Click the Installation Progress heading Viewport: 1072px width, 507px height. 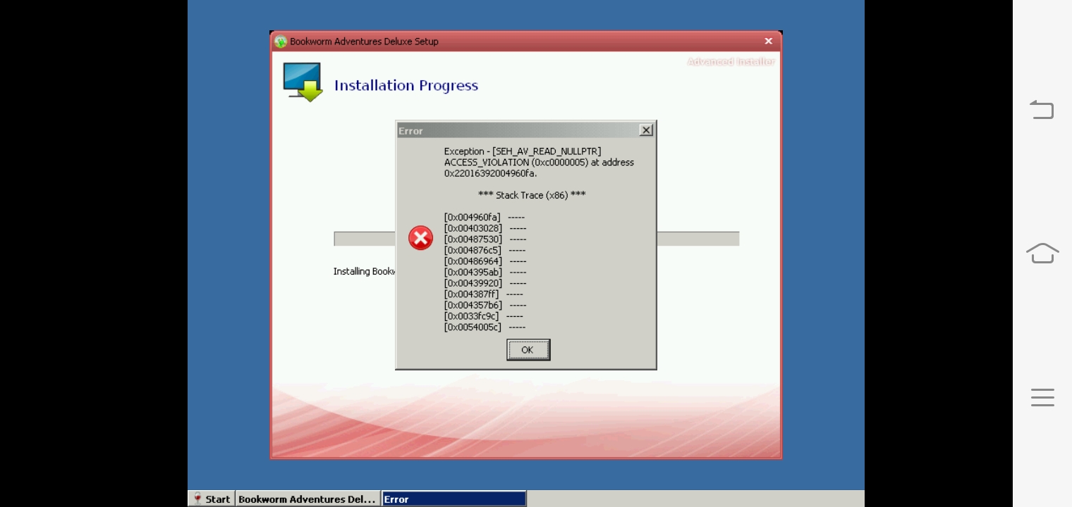click(406, 86)
